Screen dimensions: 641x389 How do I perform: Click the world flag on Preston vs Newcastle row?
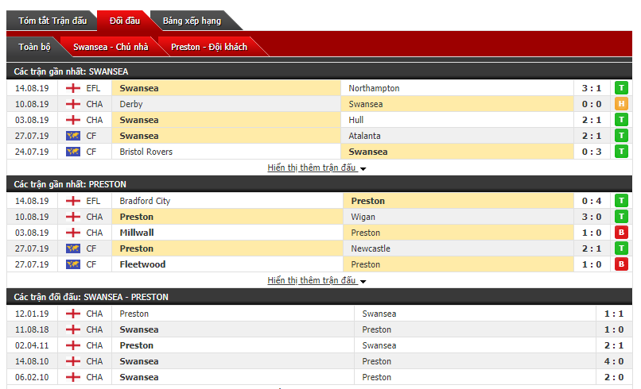click(x=72, y=248)
